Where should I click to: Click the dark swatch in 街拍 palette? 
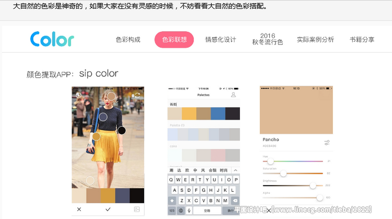(x=233, y=113)
